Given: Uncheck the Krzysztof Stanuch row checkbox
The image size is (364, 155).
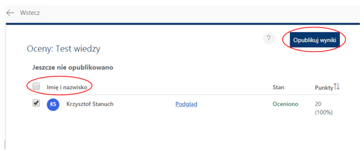Looking at the screenshot, I should point(36,103).
